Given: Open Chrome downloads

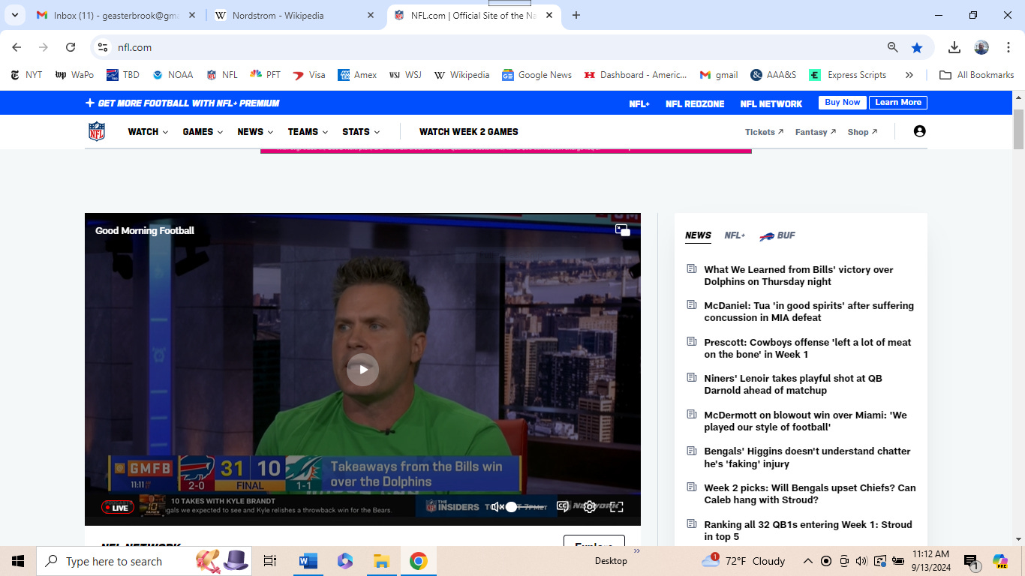Looking at the screenshot, I should [954, 47].
